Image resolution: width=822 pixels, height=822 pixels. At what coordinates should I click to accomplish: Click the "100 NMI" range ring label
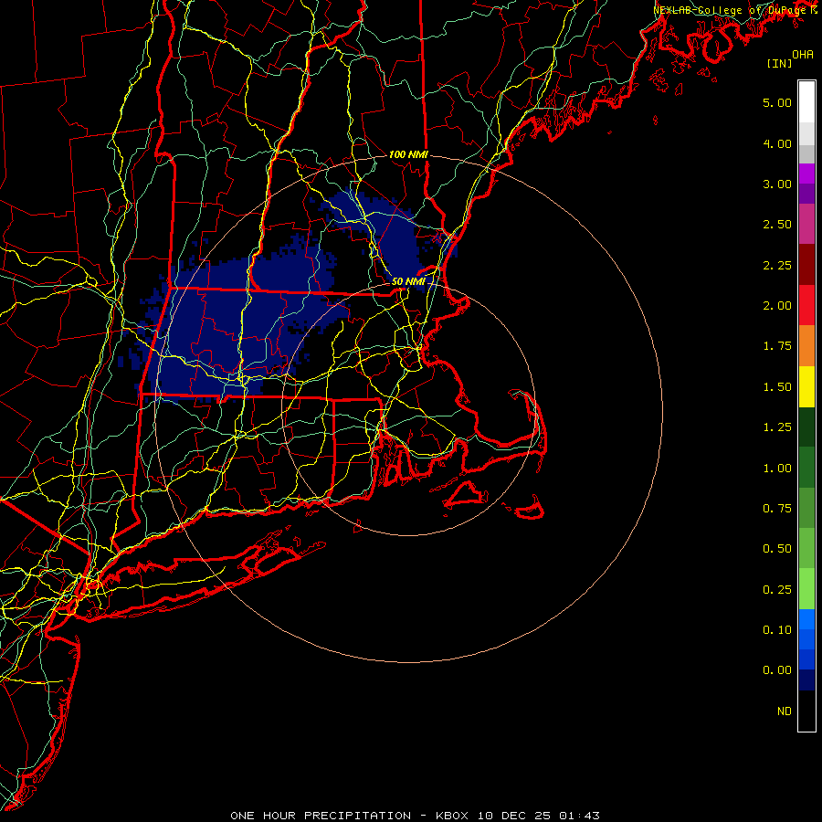click(x=408, y=154)
